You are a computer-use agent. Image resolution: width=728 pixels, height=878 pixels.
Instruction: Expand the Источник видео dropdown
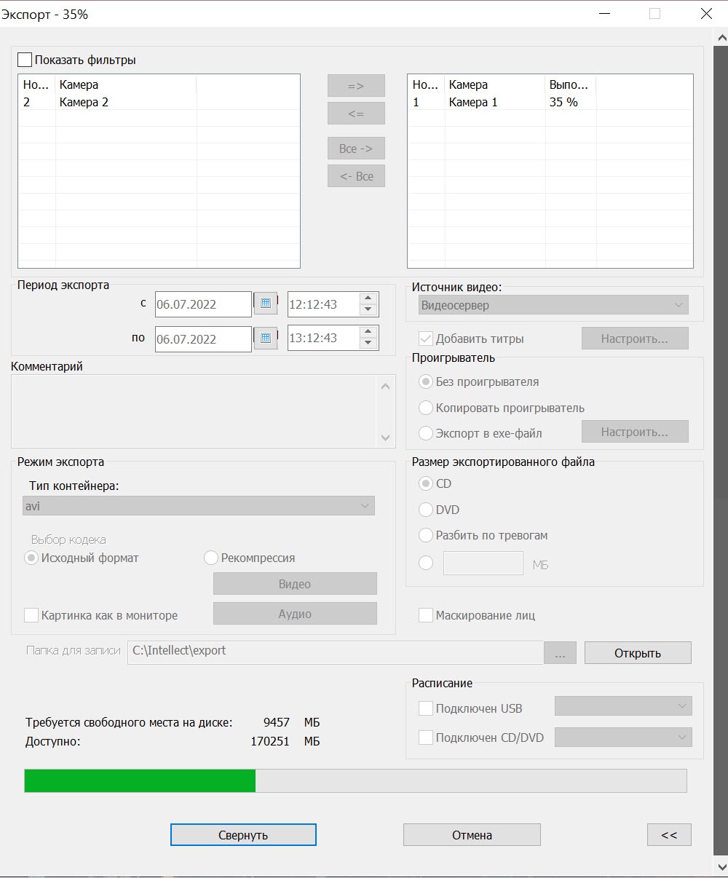[x=554, y=305]
